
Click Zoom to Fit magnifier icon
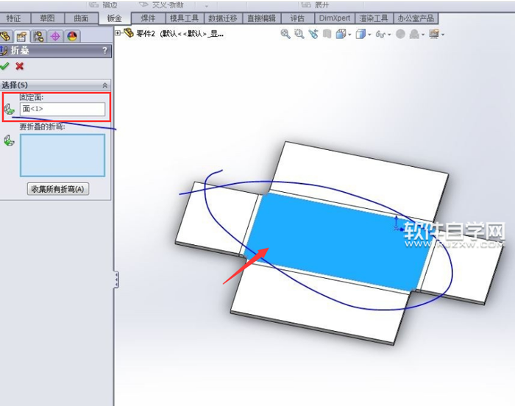[285, 34]
